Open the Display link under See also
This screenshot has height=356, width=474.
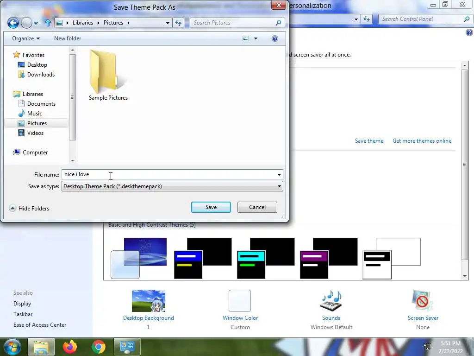(22, 303)
